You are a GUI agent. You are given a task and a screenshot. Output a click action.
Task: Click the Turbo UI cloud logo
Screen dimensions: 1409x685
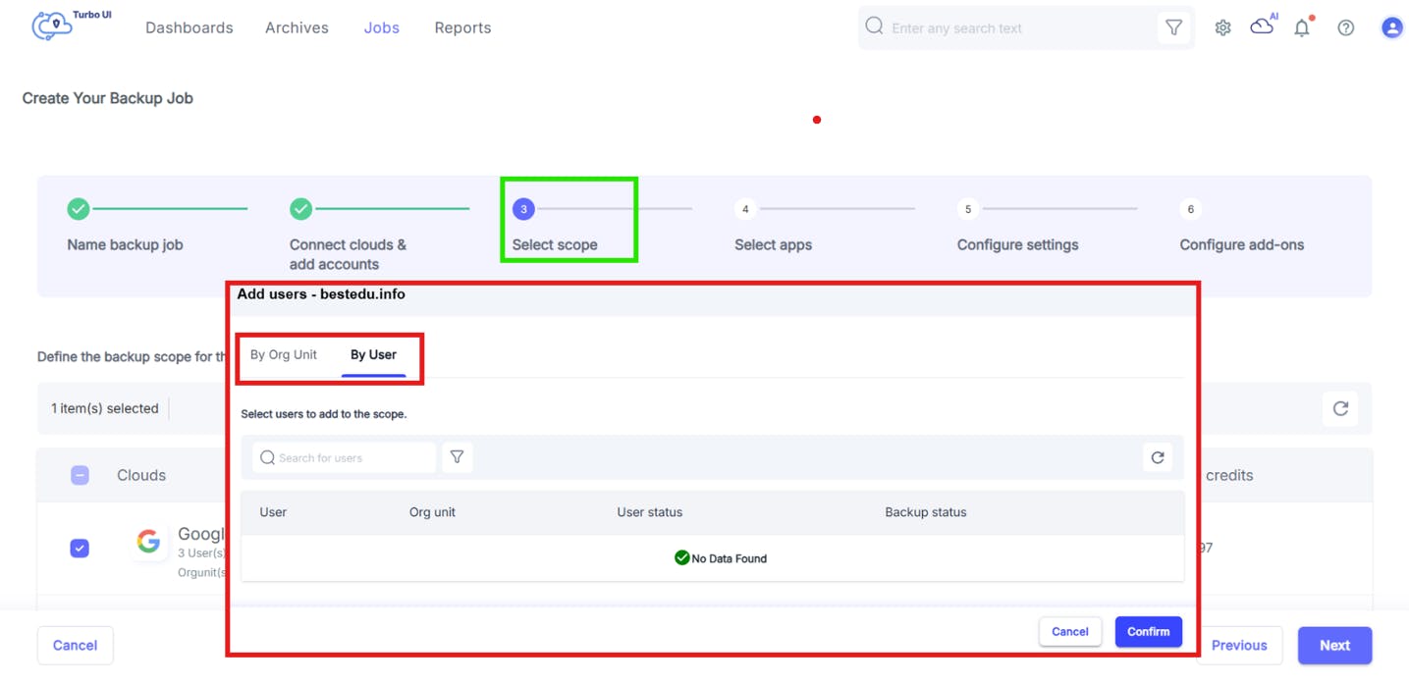pos(52,26)
